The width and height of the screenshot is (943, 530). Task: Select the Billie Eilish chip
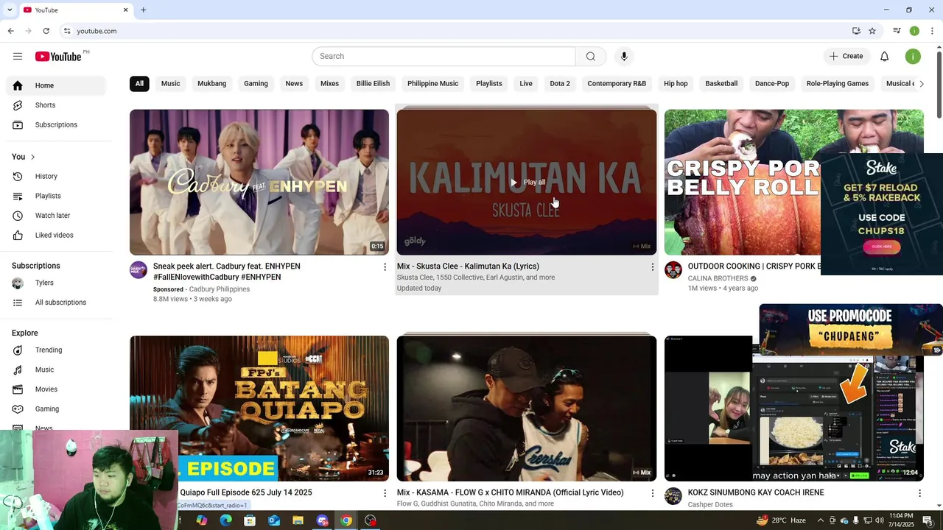click(373, 84)
